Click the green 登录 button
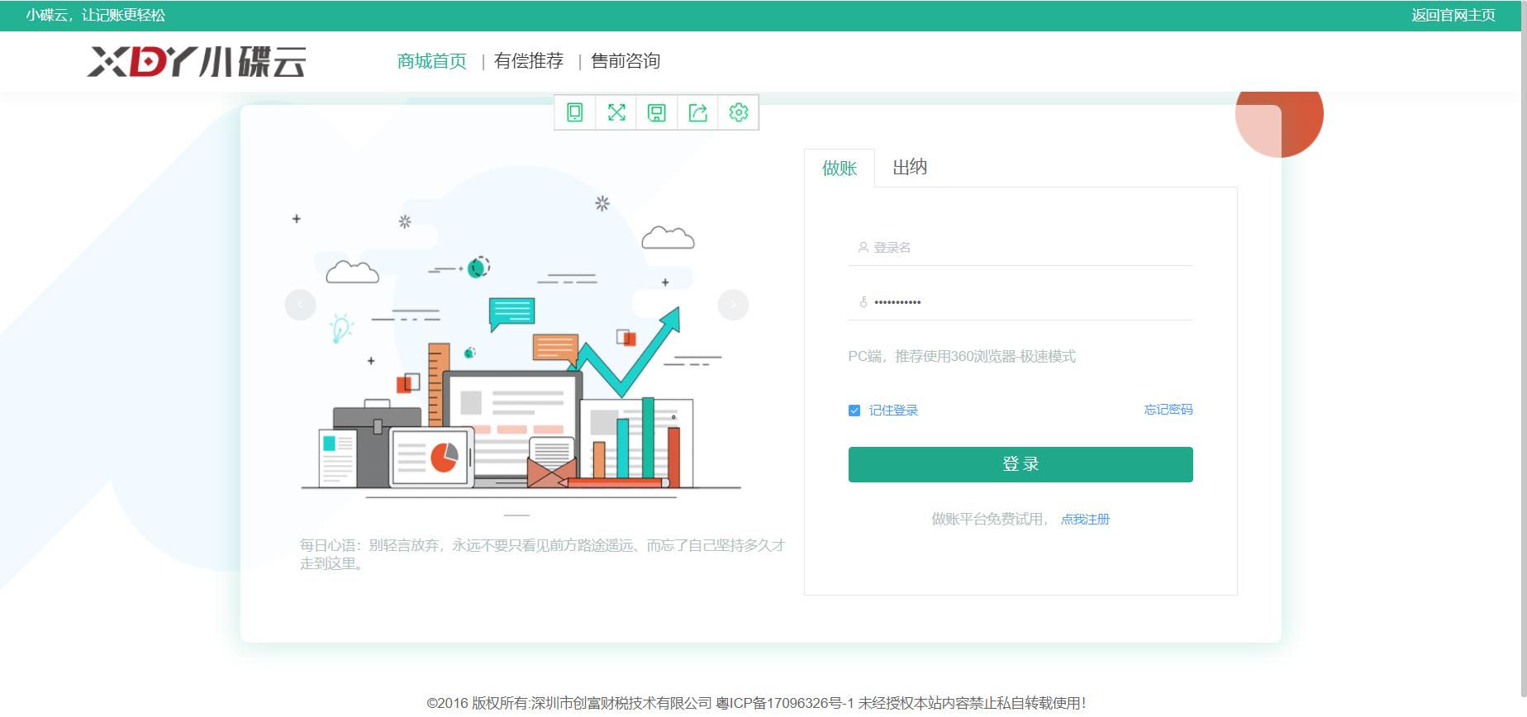The width and height of the screenshot is (1527, 717). [1020, 464]
